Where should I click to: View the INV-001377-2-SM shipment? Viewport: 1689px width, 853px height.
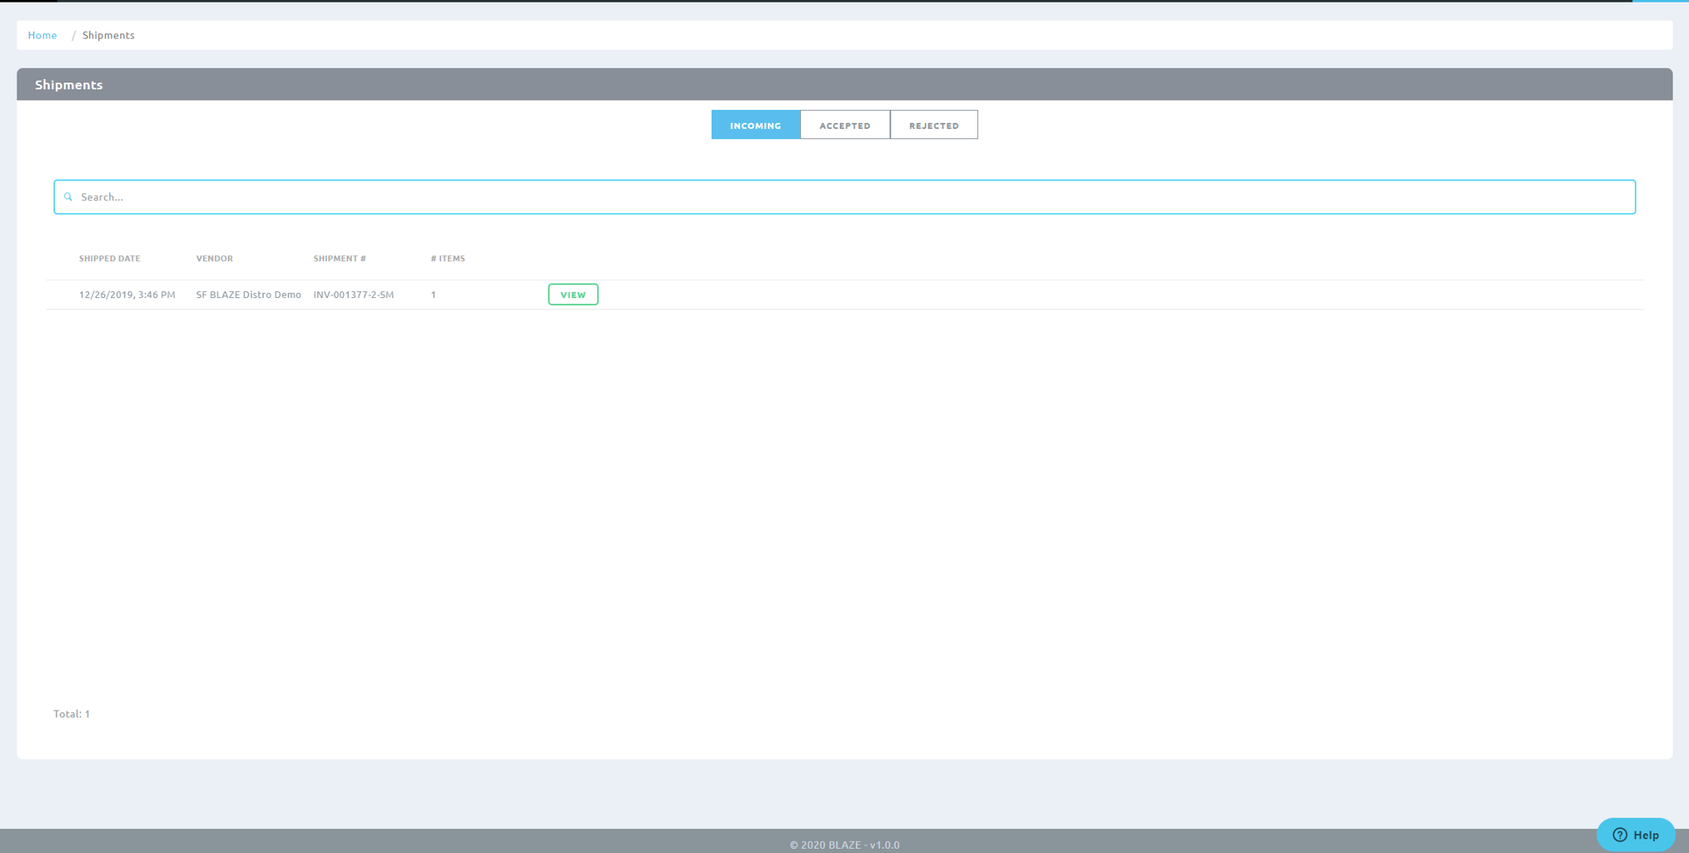point(572,295)
